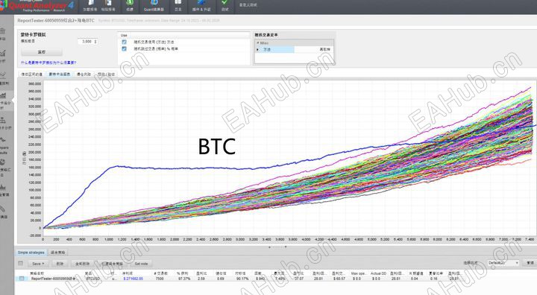Select the tab next to Simple strategies
Screen dimensions: 537x295
pos(57,253)
